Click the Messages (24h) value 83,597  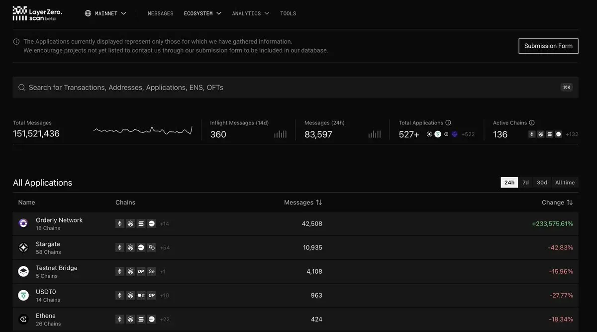[318, 134]
